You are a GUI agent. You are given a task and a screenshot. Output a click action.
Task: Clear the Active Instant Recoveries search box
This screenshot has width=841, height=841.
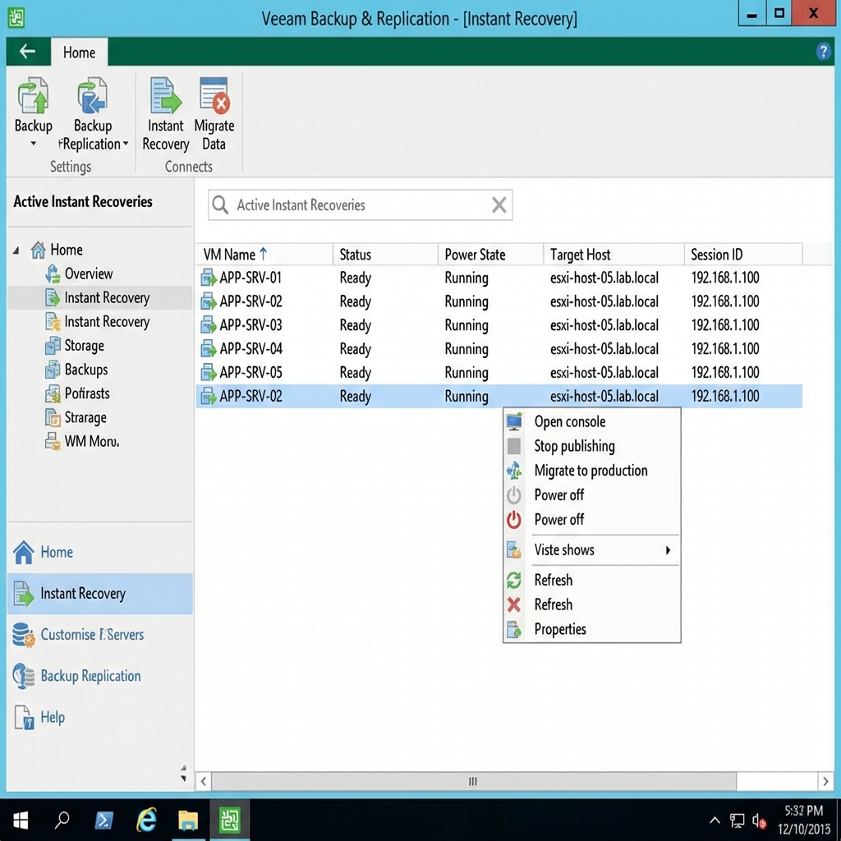(499, 205)
